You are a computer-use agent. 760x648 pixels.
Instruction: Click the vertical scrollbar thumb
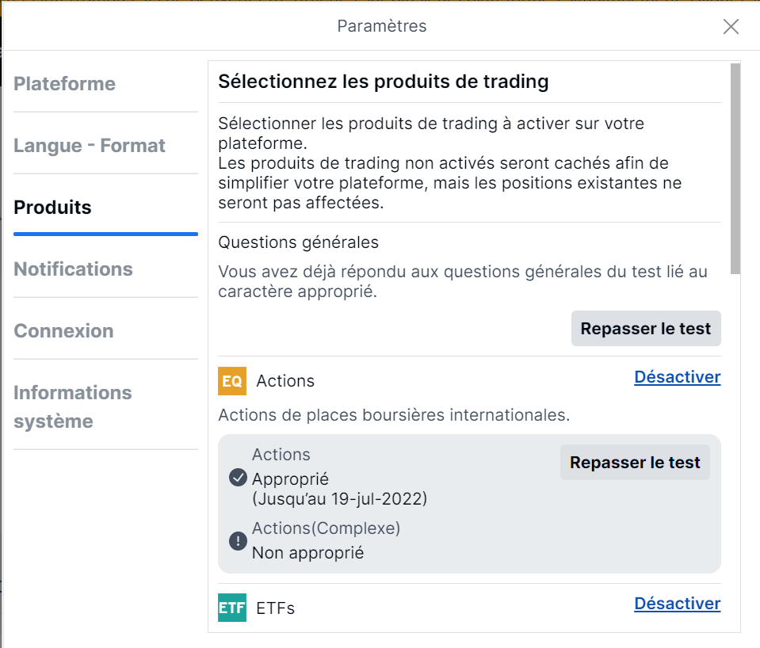pos(735,169)
